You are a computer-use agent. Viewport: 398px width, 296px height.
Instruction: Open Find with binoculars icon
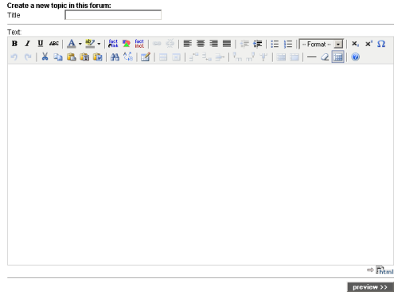tap(115, 57)
